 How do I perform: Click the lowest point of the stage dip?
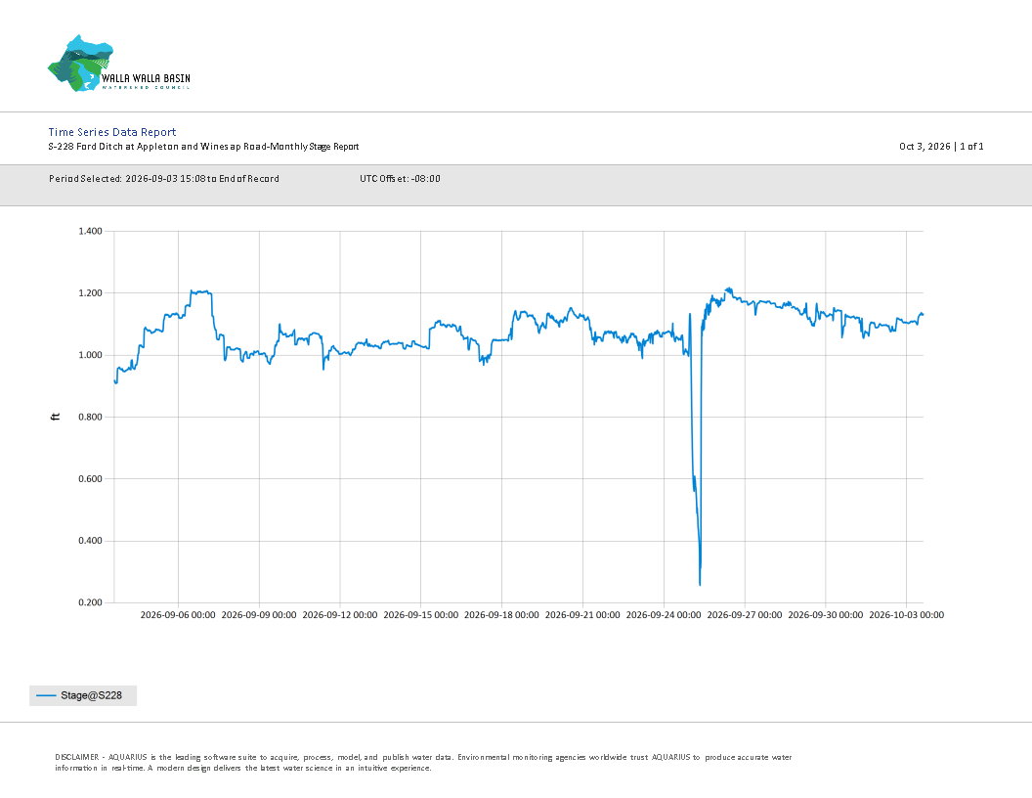click(x=700, y=584)
